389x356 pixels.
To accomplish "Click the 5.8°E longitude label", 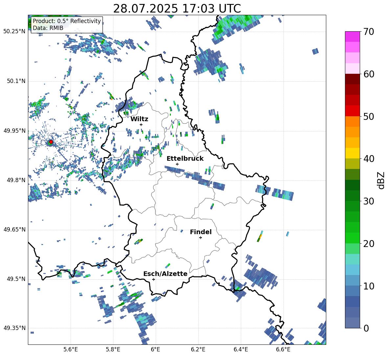I will 113,349.
